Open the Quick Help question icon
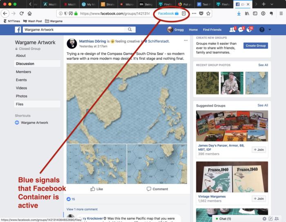 (x=262, y=29)
